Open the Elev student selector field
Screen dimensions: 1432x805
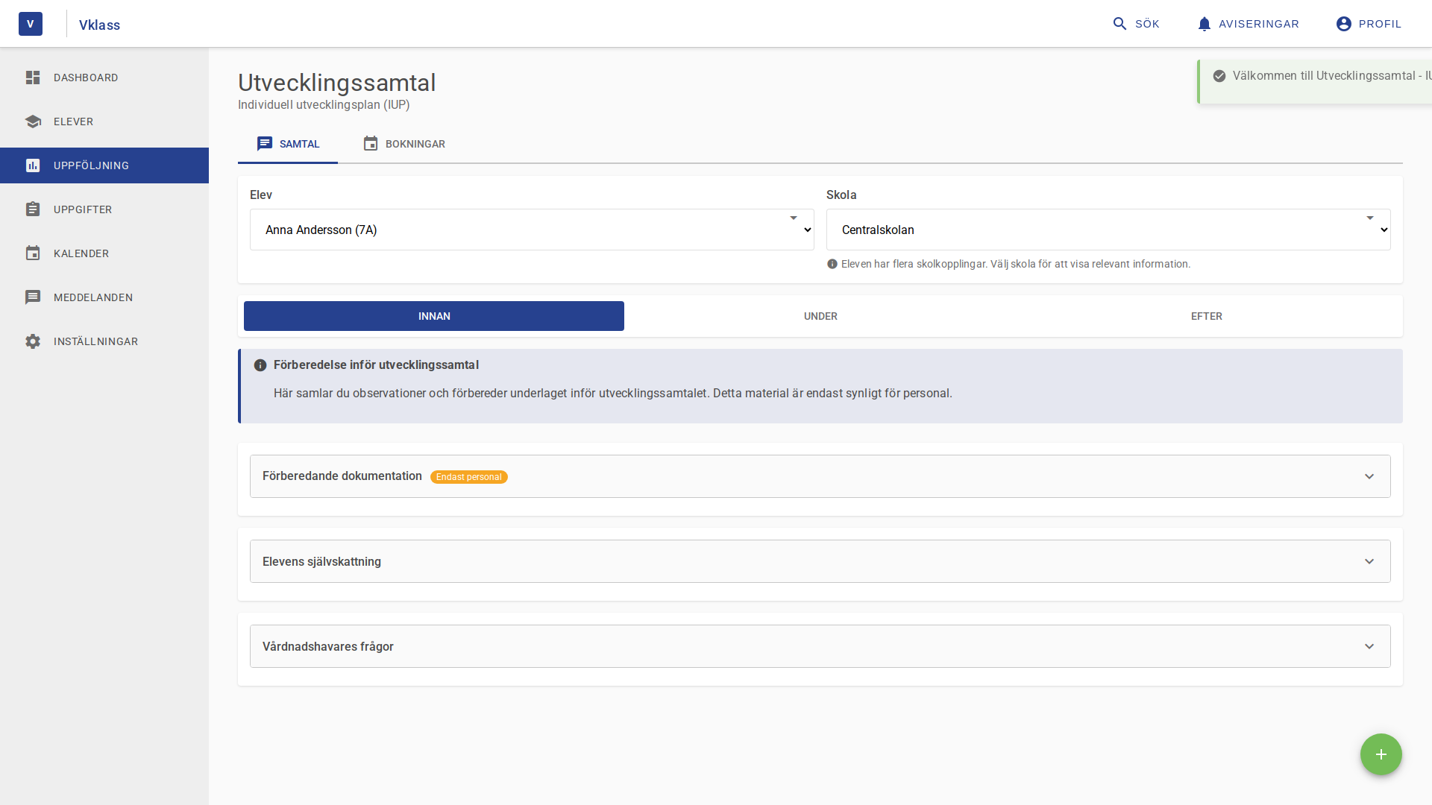pyautogui.click(x=532, y=230)
